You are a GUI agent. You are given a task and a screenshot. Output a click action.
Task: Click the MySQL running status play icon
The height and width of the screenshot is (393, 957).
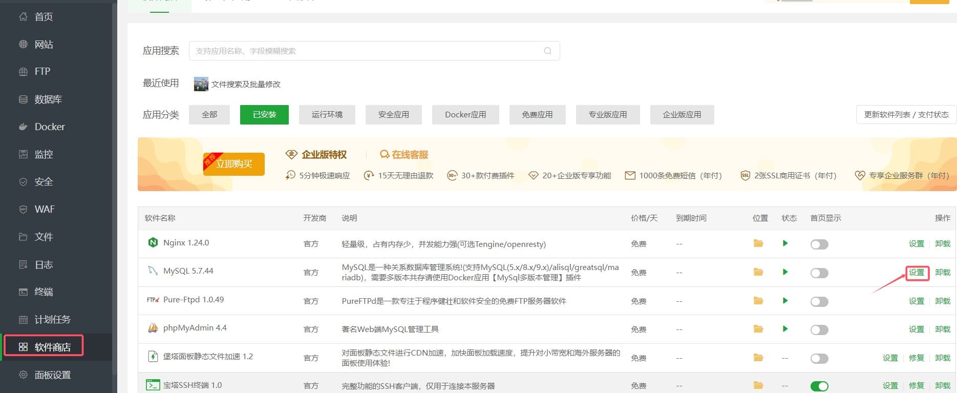[785, 272]
